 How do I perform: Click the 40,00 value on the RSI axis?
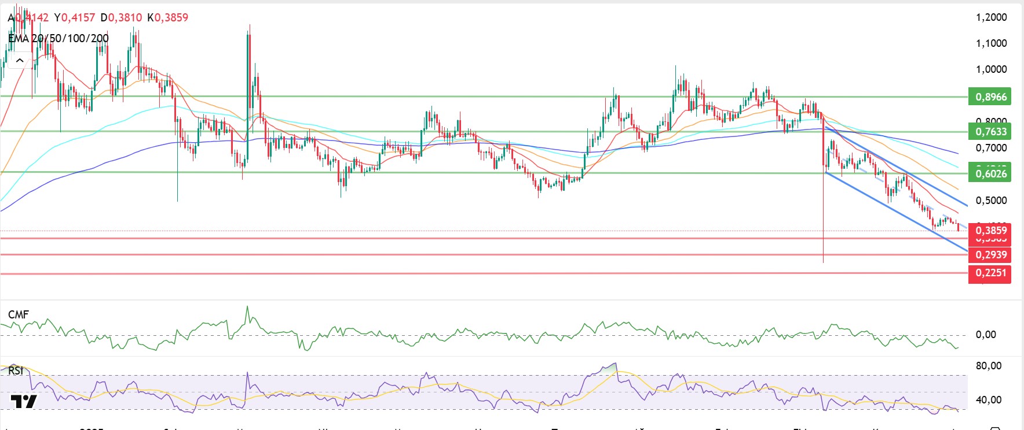(x=988, y=400)
